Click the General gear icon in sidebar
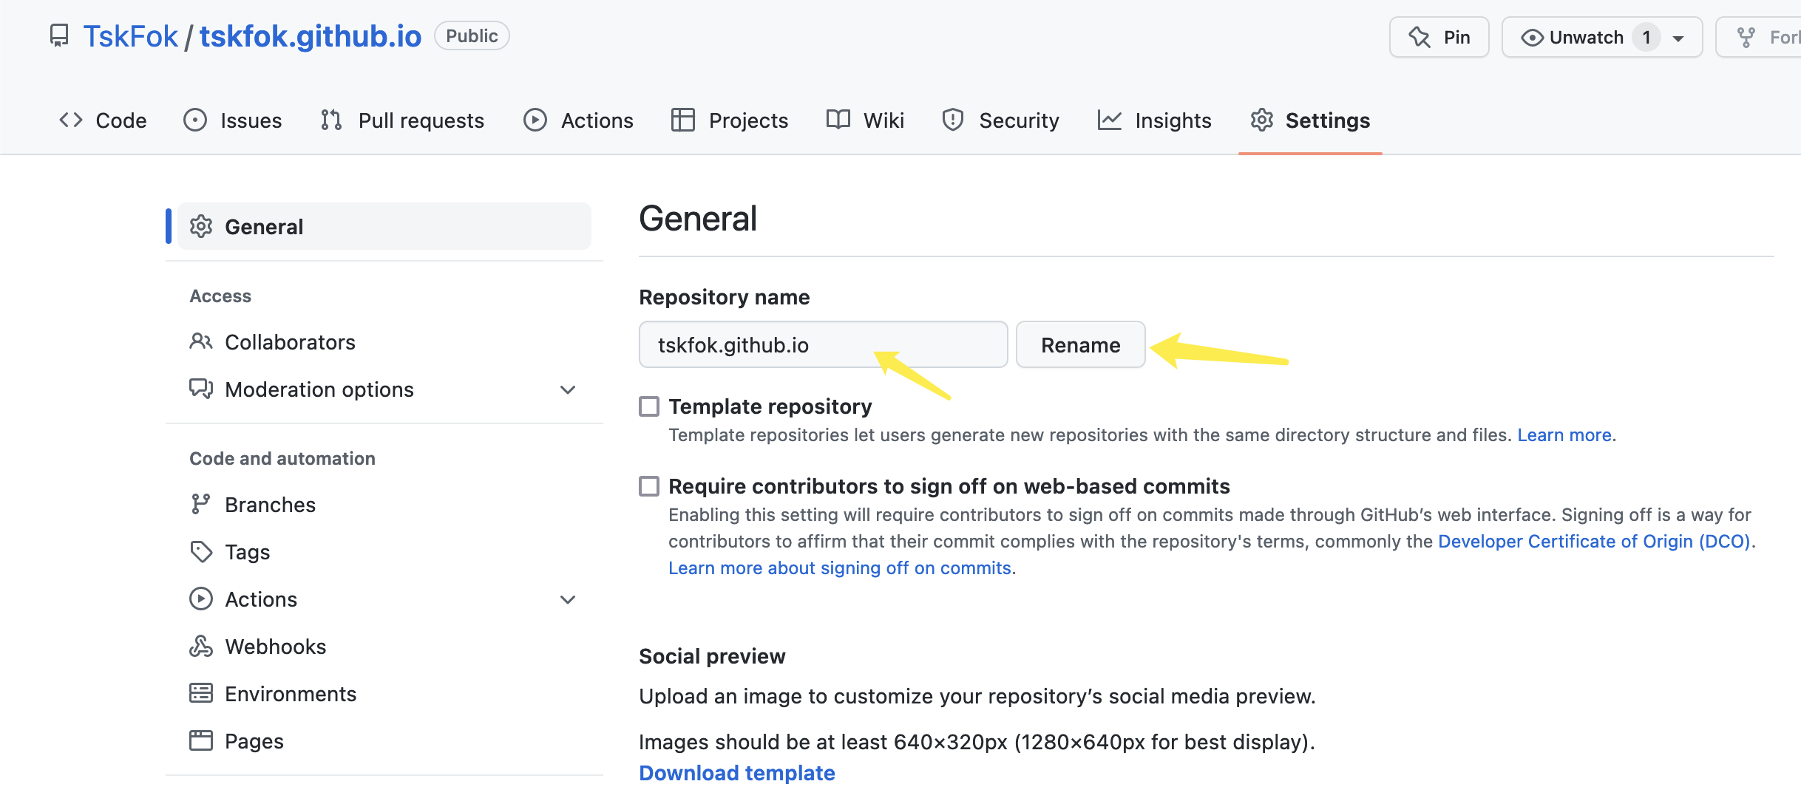Image resolution: width=1801 pixels, height=801 pixels. pos(201,226)
